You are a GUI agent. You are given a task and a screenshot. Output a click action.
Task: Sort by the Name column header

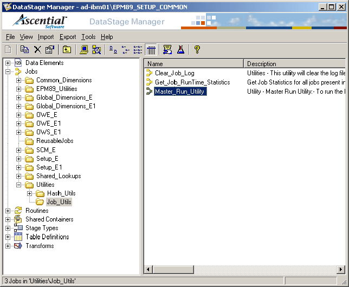193,64
